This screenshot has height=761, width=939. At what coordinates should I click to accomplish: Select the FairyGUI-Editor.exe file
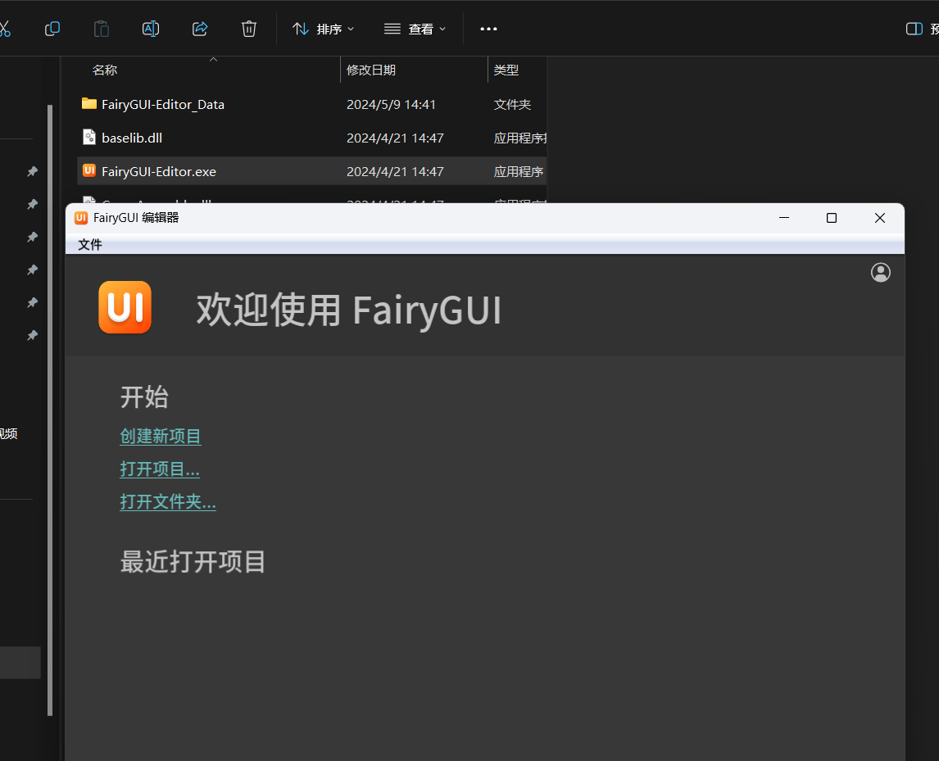[158, 171]
